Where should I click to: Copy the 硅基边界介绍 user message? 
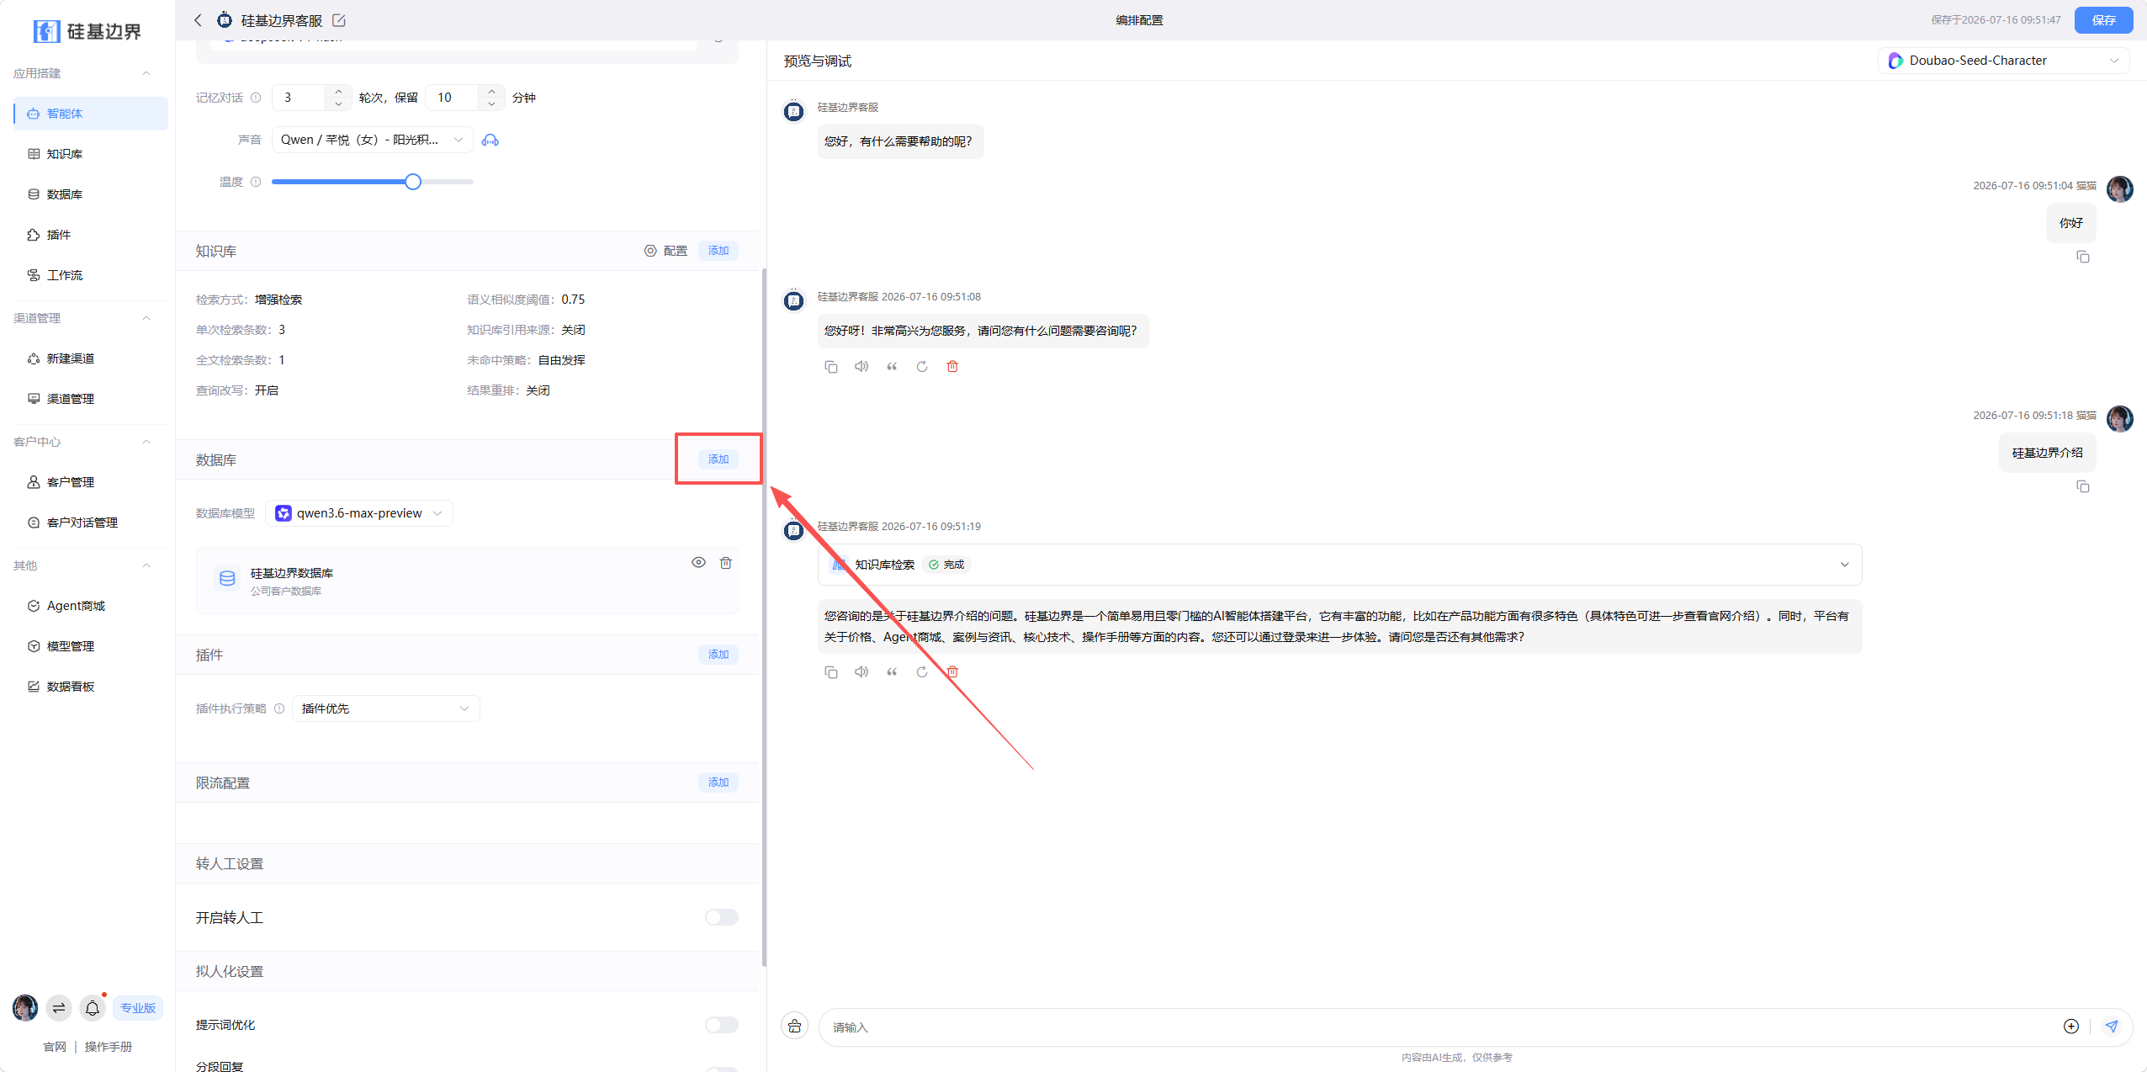point(2083,486)
